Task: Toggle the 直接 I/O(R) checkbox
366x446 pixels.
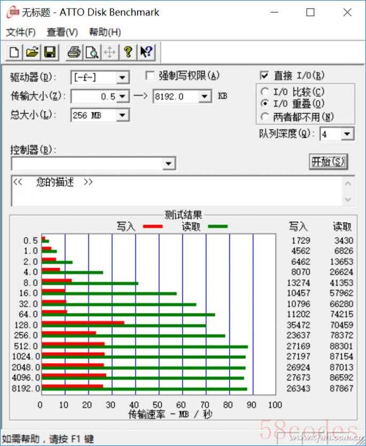Action: [264, 76]
